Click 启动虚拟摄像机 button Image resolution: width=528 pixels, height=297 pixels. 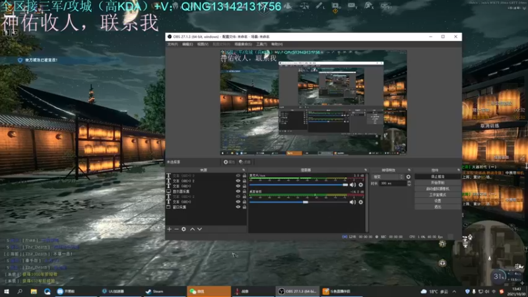[438, 189]
